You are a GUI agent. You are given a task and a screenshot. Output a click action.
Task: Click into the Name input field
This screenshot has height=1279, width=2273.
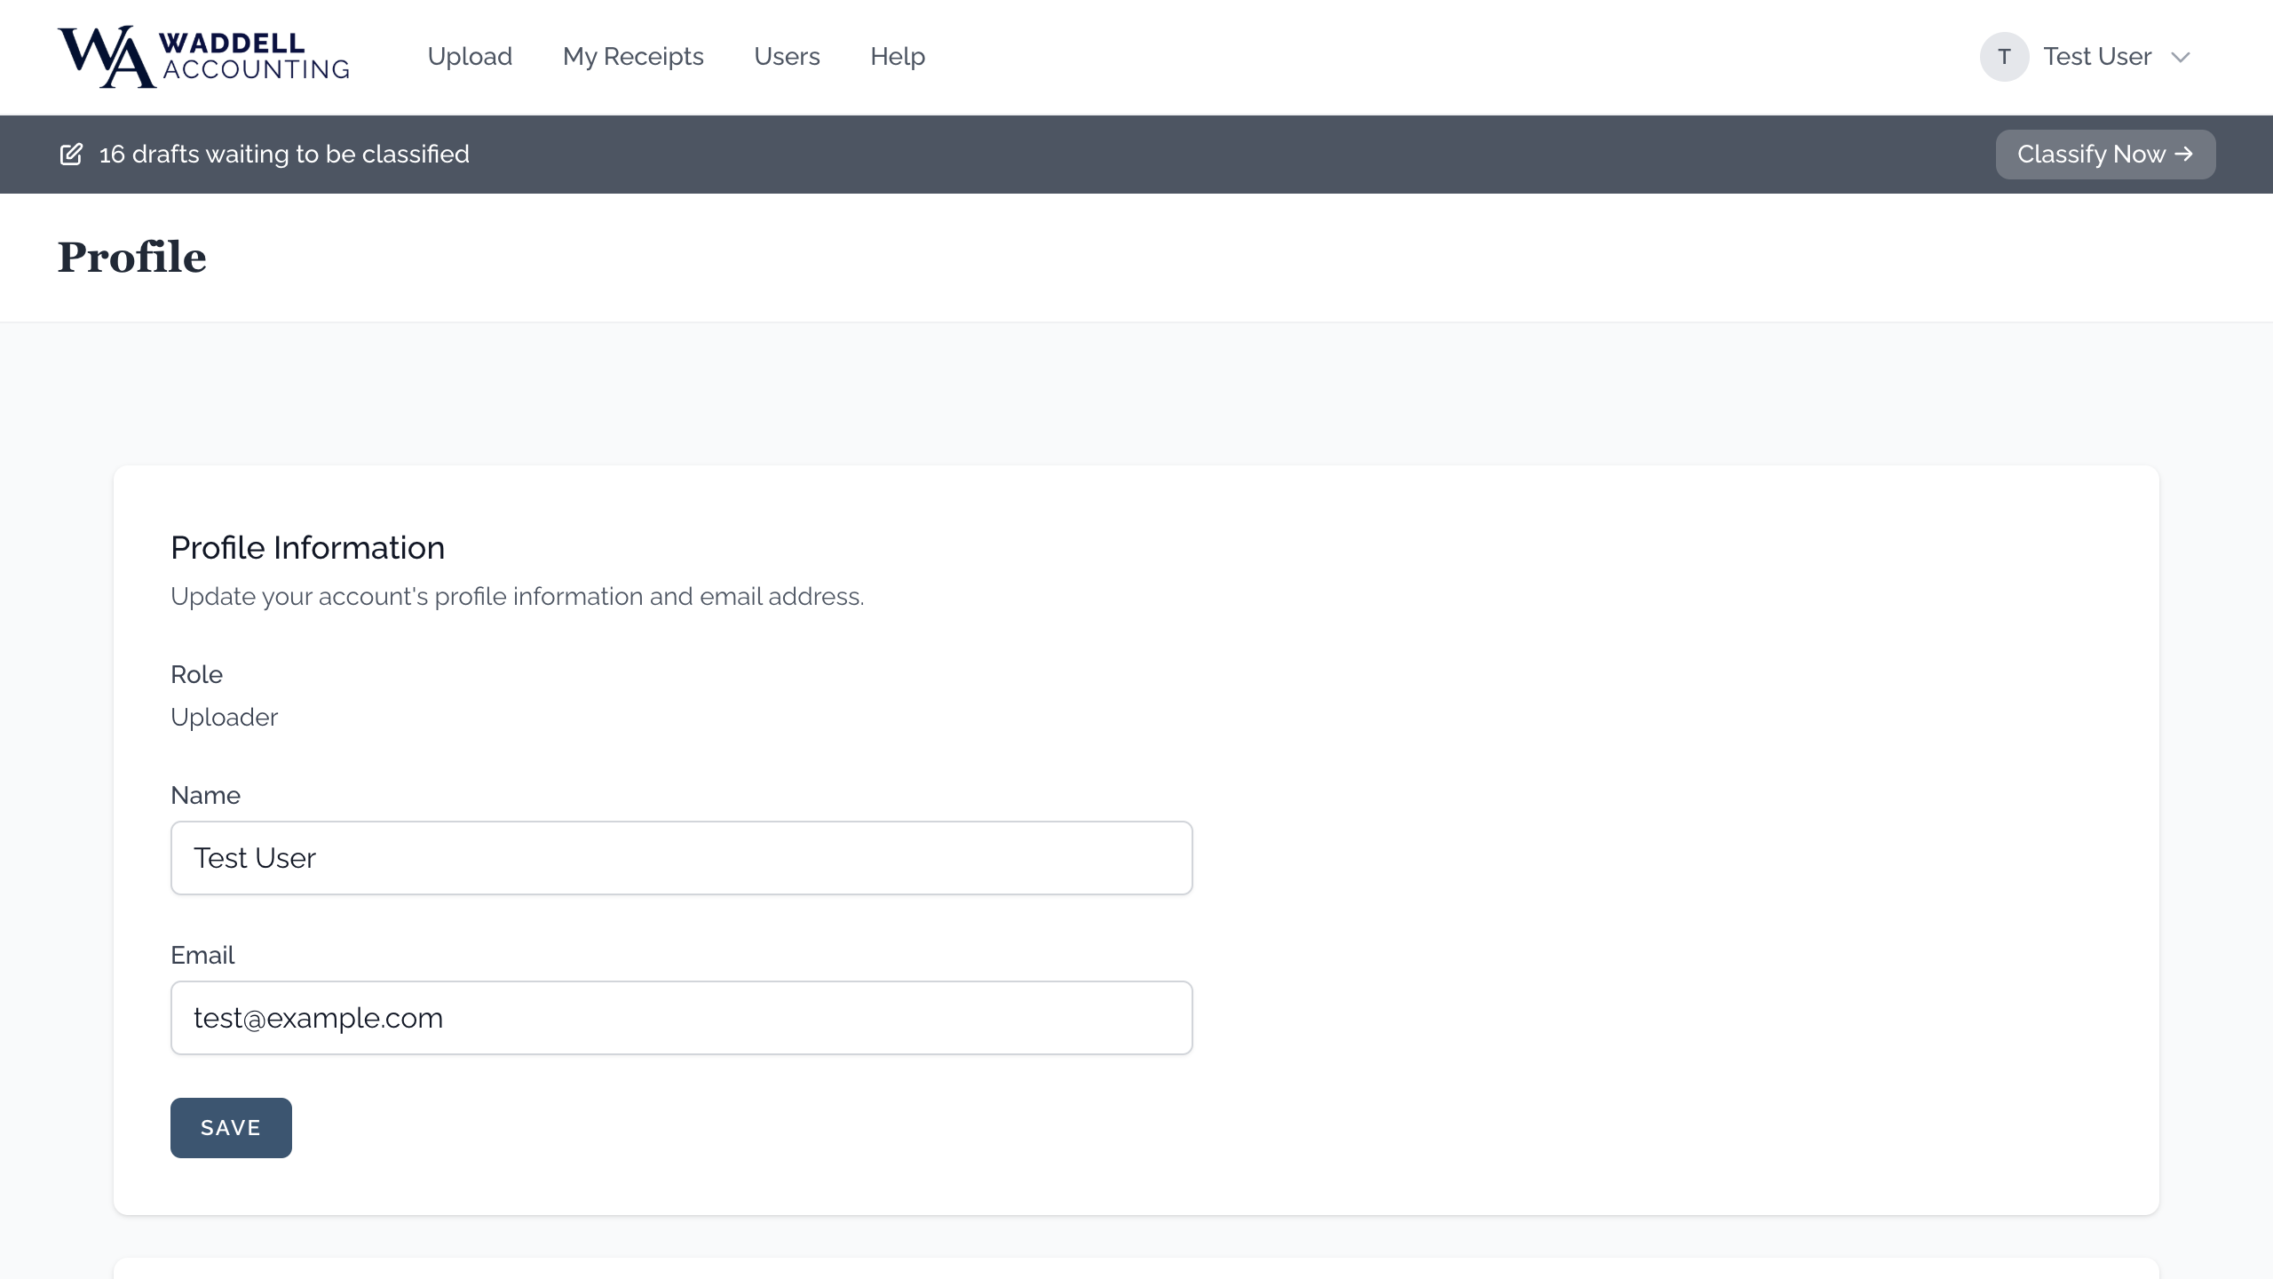[681, 858]
